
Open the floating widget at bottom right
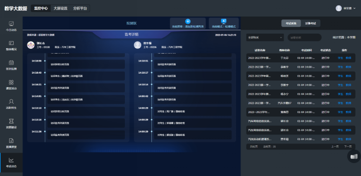tap(354, 156)
